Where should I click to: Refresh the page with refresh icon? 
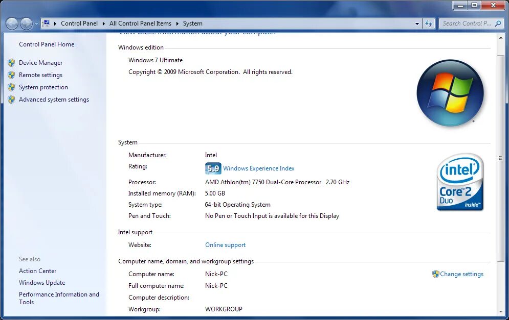pos(429,23)
